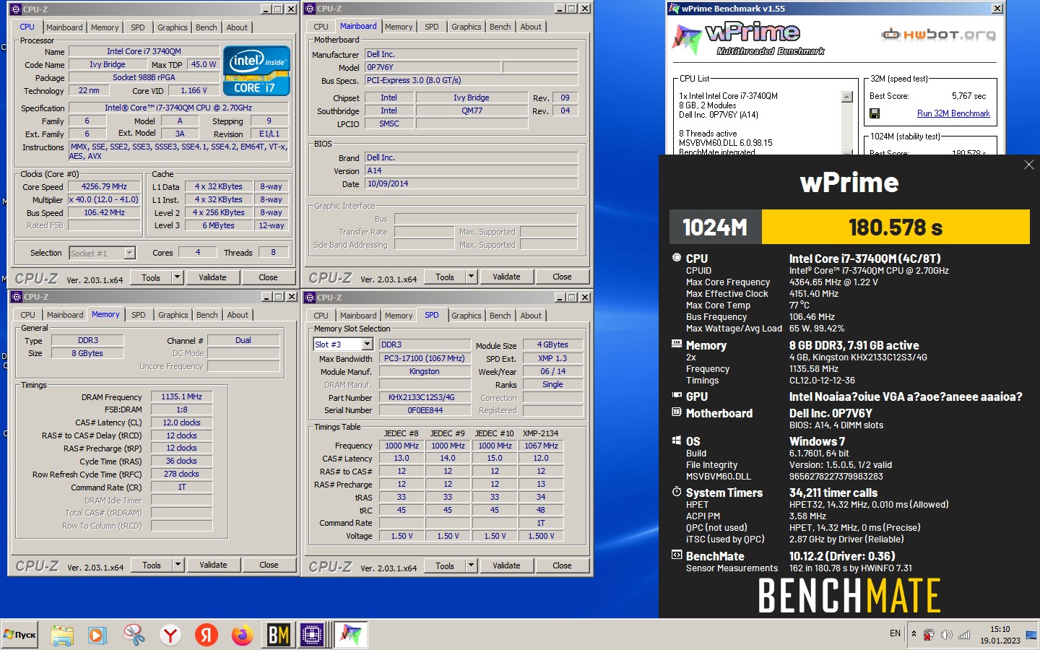This screenshot has width=1040, height=650.
Task: Launch Firefox from the taskbar
Action: [243, 635]
